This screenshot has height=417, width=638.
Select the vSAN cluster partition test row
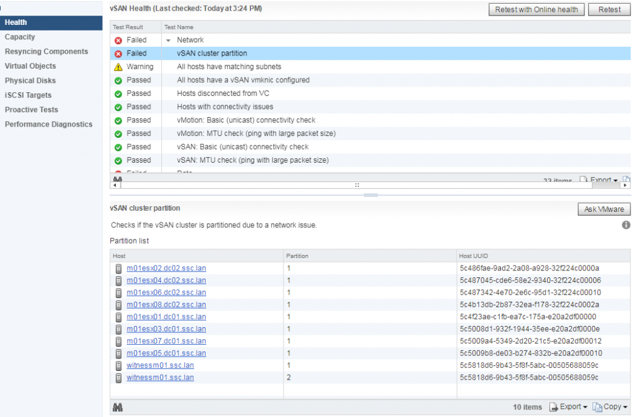[249, 53]
